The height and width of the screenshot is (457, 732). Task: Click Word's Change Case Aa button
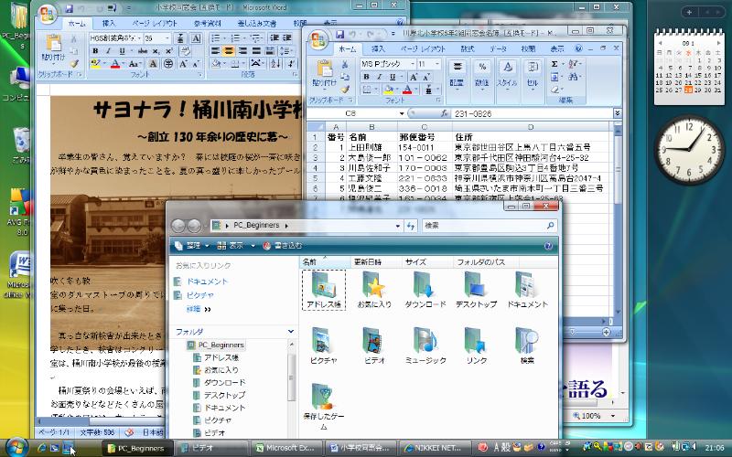pos(135,64)
